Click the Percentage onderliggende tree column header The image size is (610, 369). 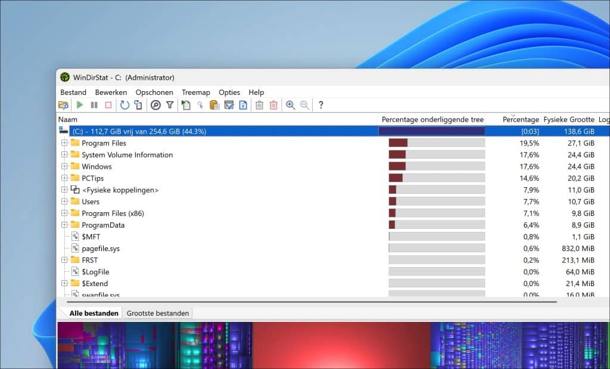432,119
